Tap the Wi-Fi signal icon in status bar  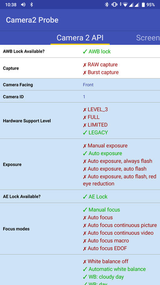[x=125, y=5]
